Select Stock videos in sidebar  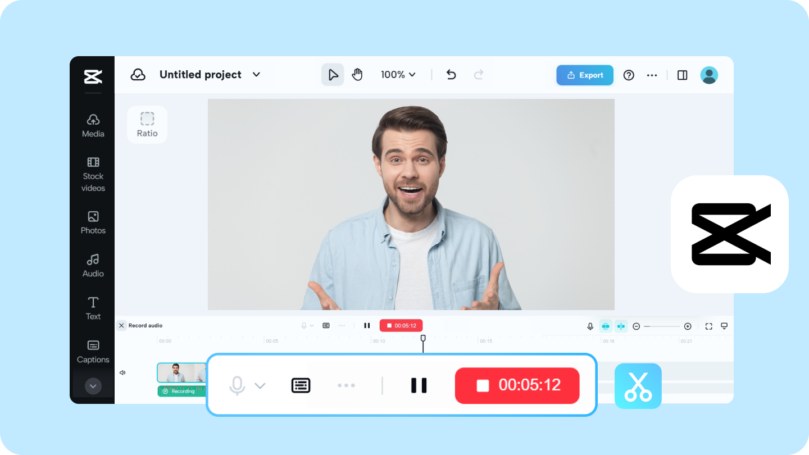coord(93,174)
